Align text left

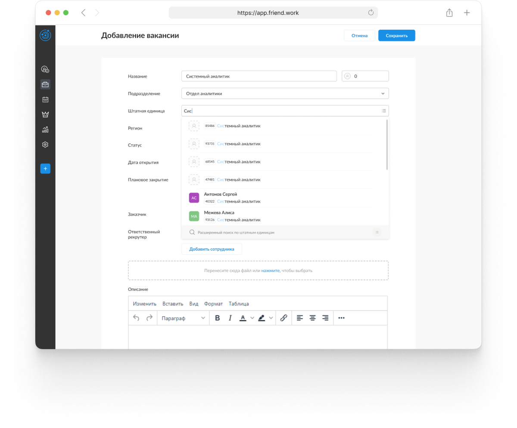pyautogui.click(x=300, y=318)
